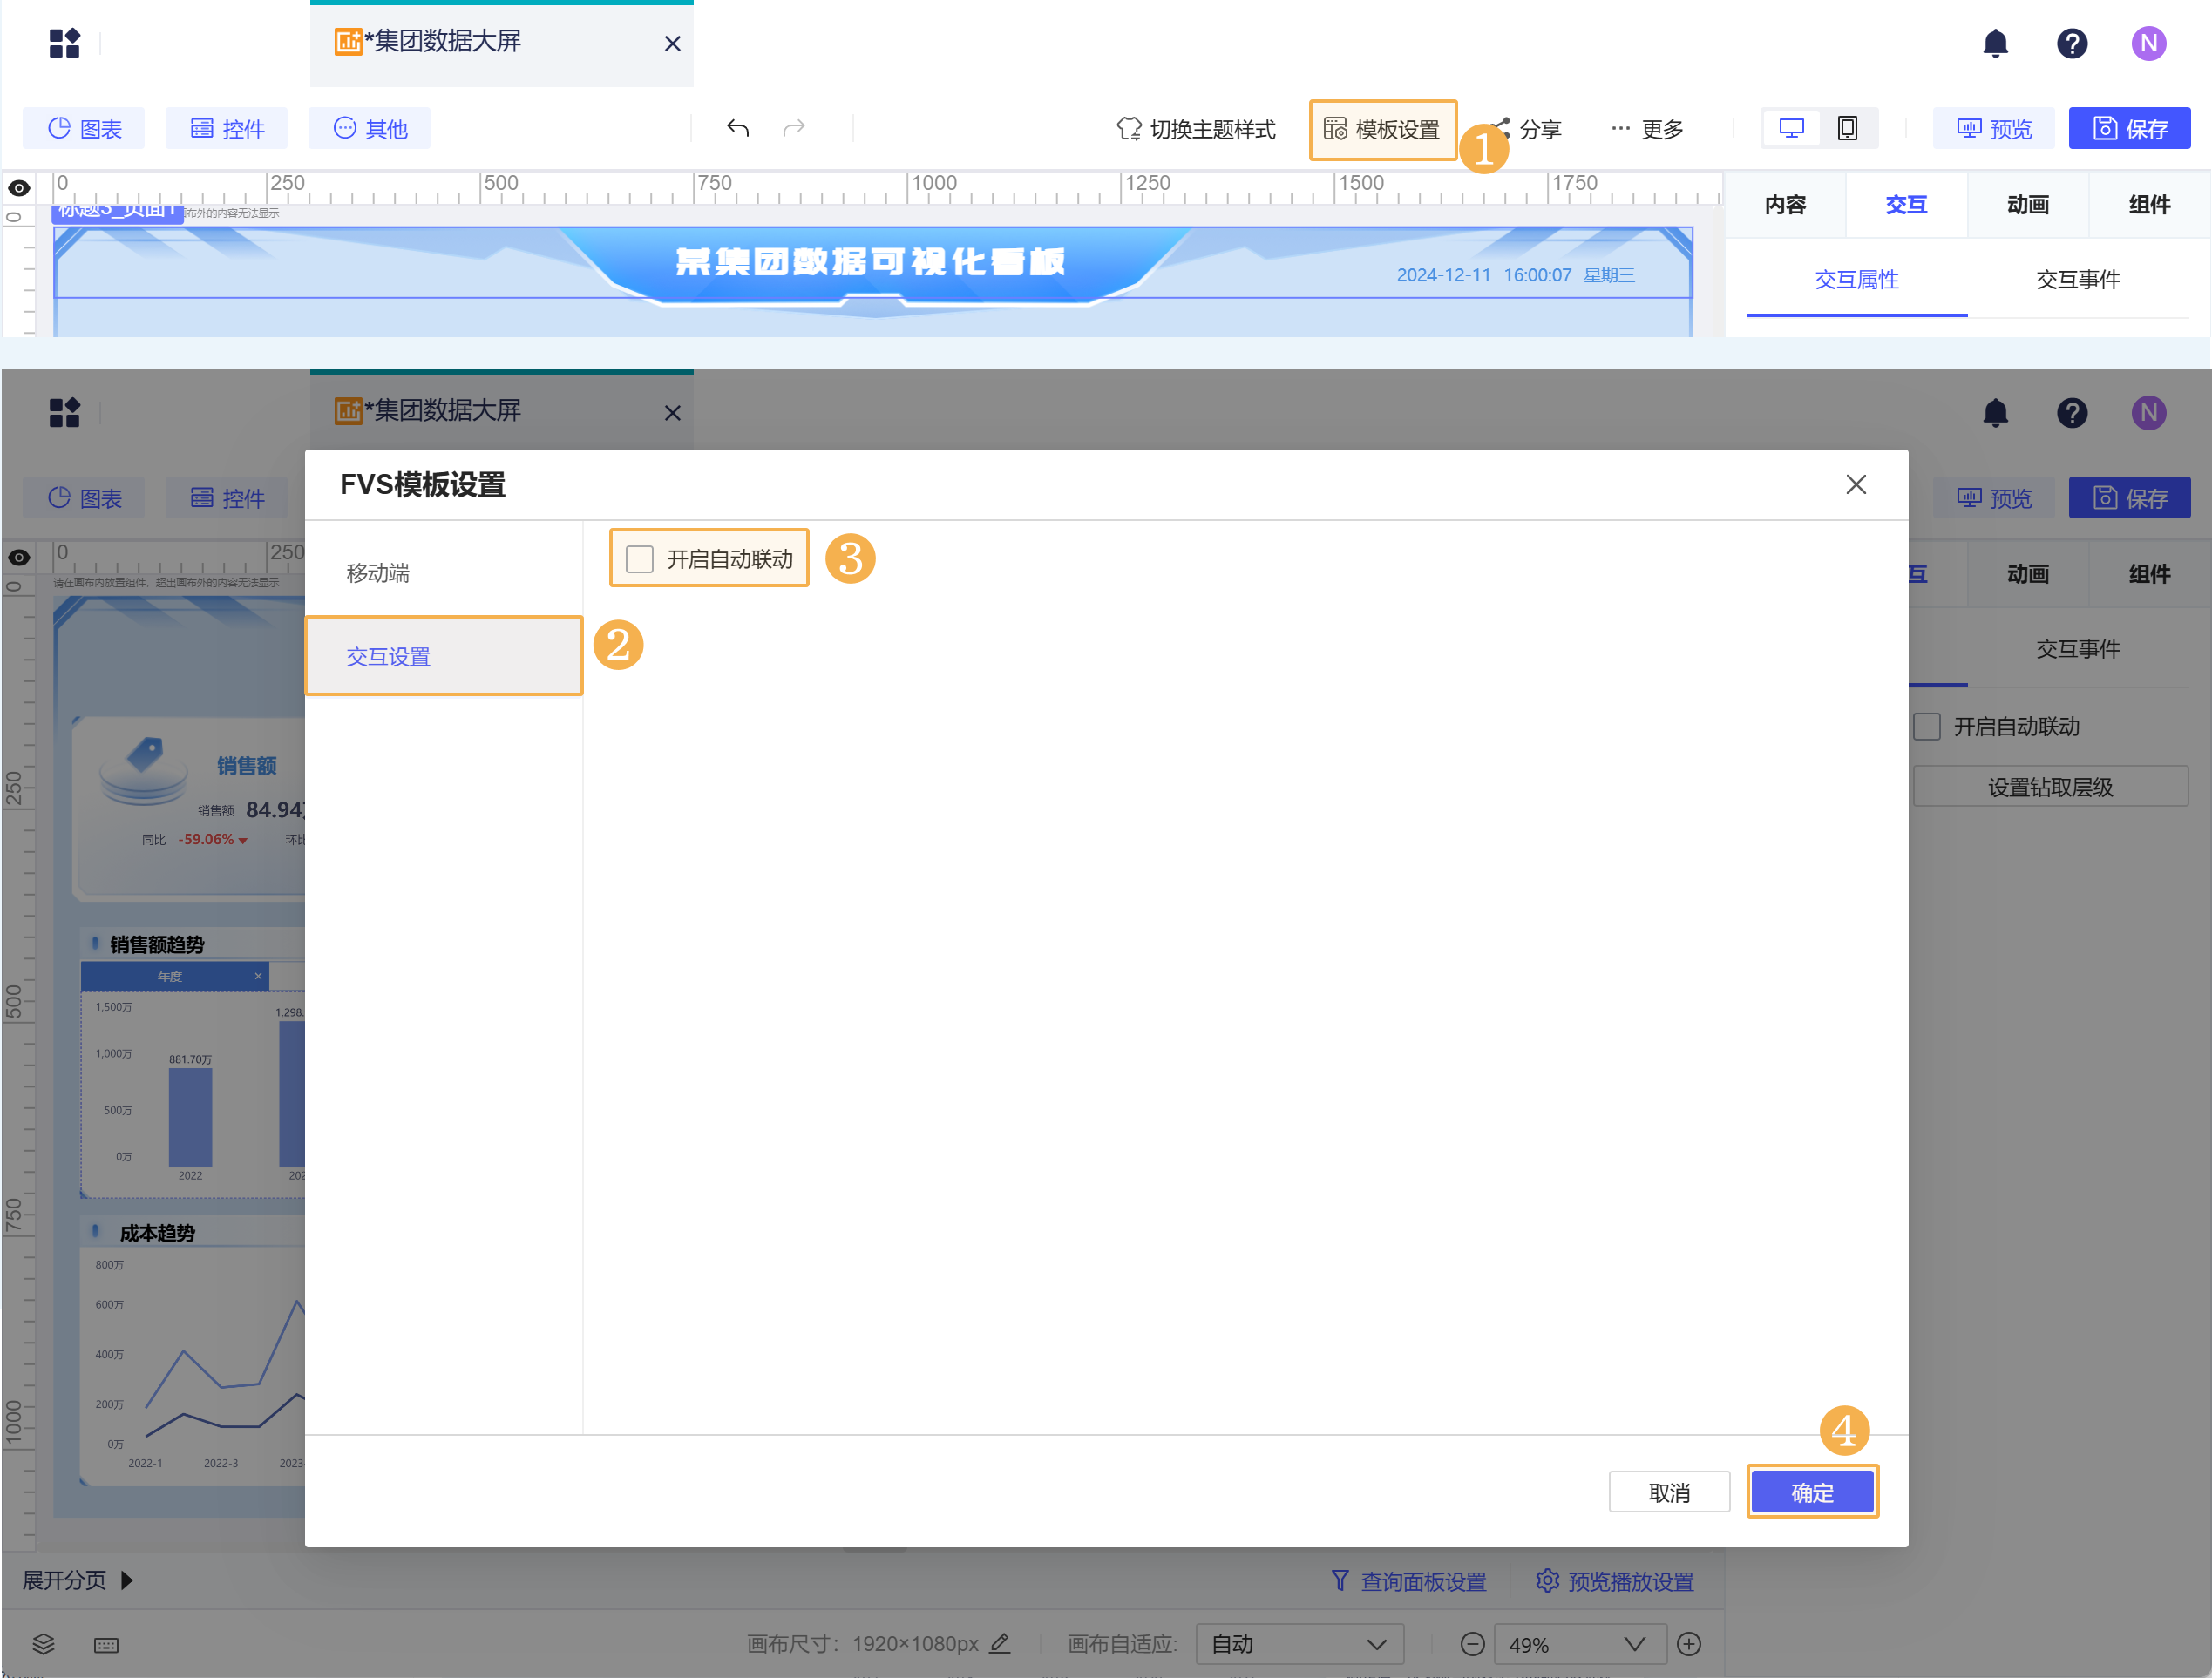
Task: Click the dimmed bell icon behind the dialog
Action: 1995,413
